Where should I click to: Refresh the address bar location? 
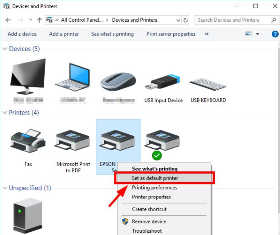point(185,20)
